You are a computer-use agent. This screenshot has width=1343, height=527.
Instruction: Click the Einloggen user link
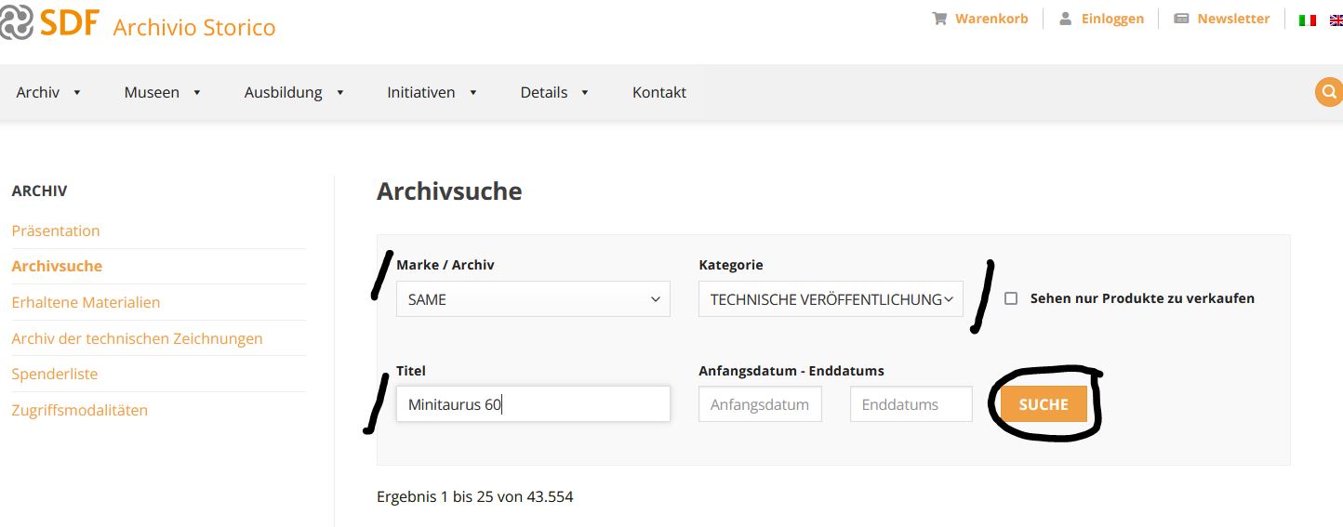pyautogui.click(x=1101, y=19)
